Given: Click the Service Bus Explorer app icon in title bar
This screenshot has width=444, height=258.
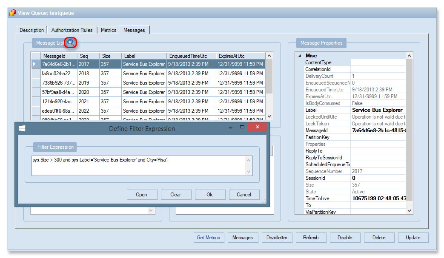Looking at the screenshot, I should click(13, 13).
